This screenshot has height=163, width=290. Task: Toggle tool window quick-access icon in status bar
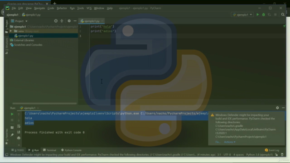click(x=6, y=155)
